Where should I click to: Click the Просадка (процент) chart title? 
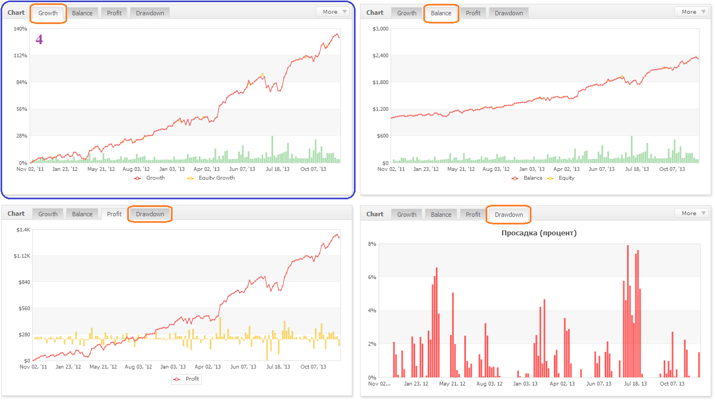(x=539, y=233)
